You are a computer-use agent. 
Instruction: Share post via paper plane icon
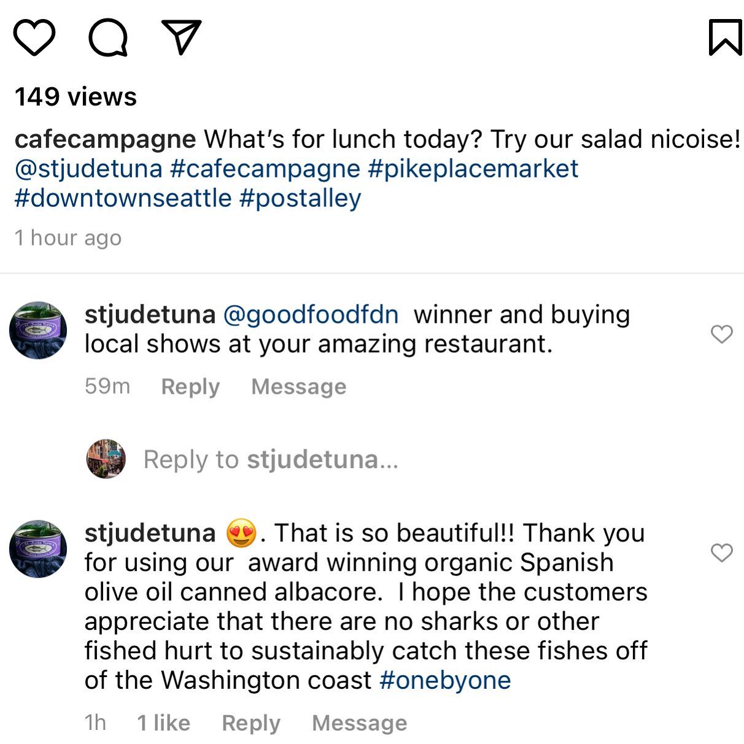point(181,36)
